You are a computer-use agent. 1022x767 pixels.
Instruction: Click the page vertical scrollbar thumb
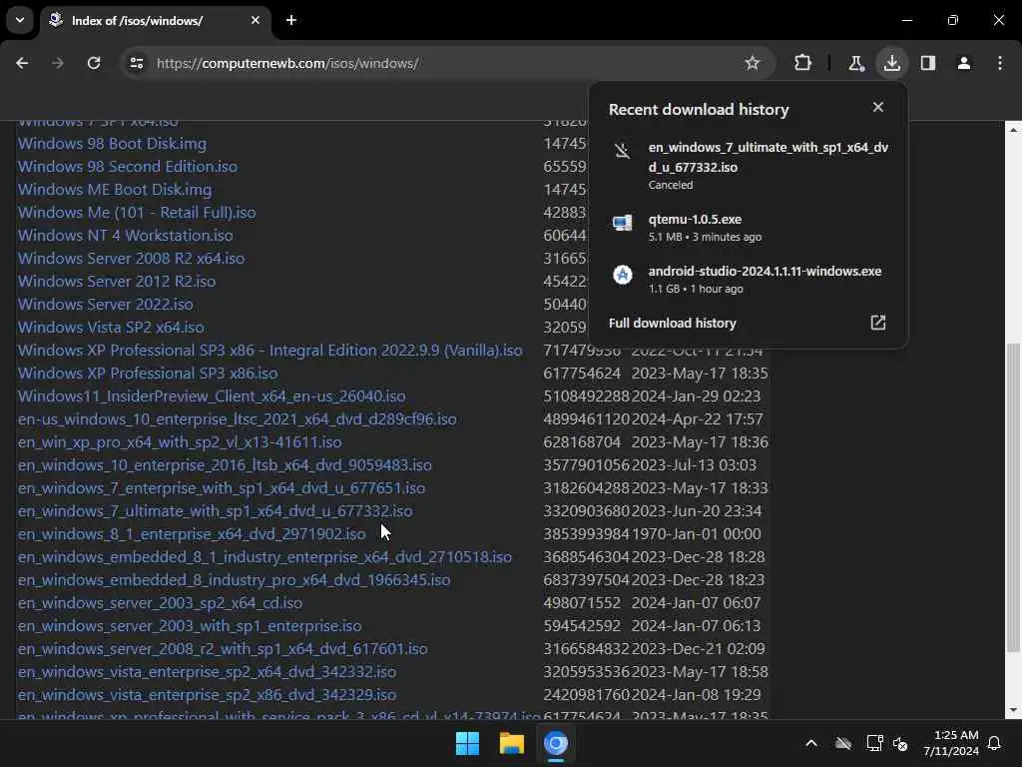click(x=1012, y=497)
